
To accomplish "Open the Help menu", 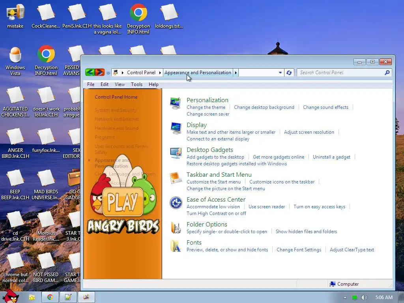I will (x=153, y=84).
